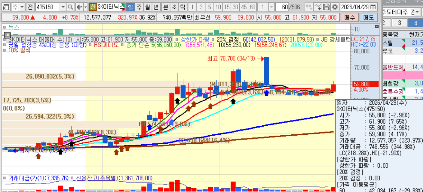Click the 전 button in toolbar
Screen dimensions: 423x192
(30, 7)
